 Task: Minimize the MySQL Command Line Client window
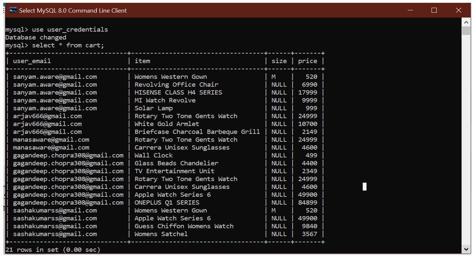point(410,10)
